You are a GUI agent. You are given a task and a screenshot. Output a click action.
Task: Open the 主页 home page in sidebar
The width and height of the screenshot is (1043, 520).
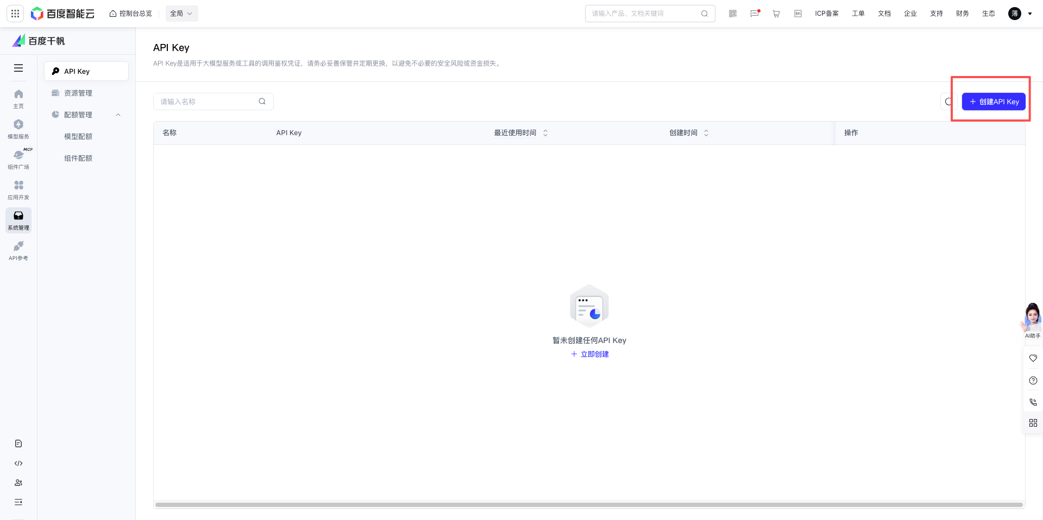(18, 98)
